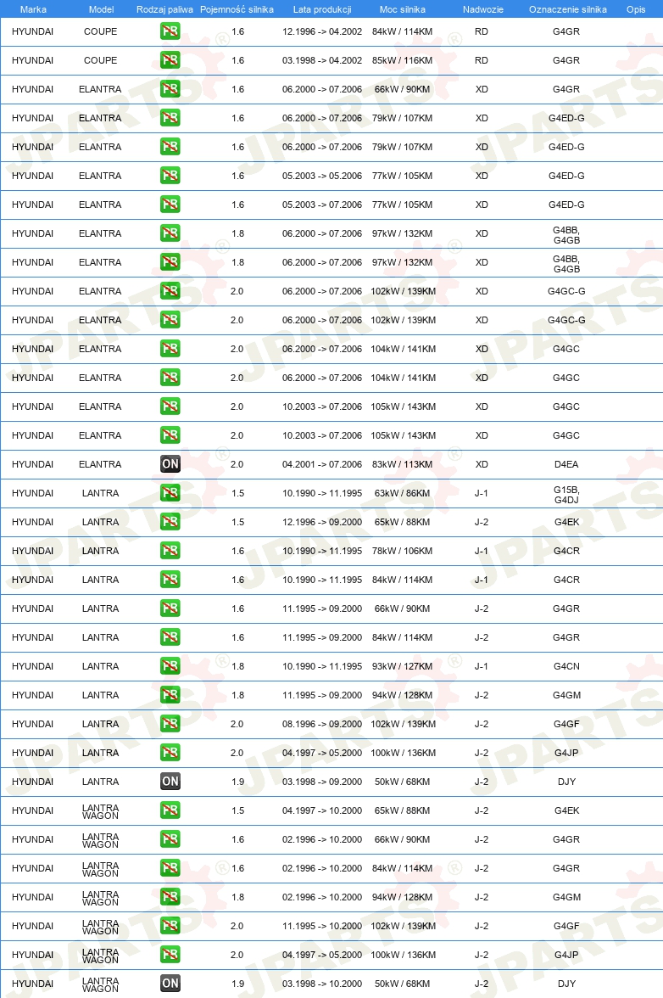This screenshot has height=998, width=663.
Task: Click the Oznaczenie silnika column header
Action: pos(568,9)
